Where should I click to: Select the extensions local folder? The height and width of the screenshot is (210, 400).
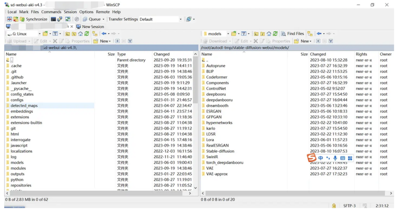point(20,117)
